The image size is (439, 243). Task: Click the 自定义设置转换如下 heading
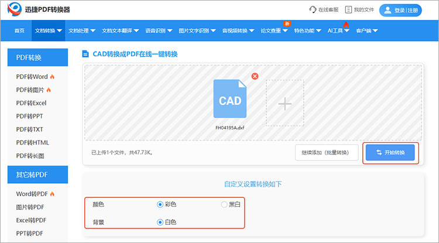click(x=253, y=184)
